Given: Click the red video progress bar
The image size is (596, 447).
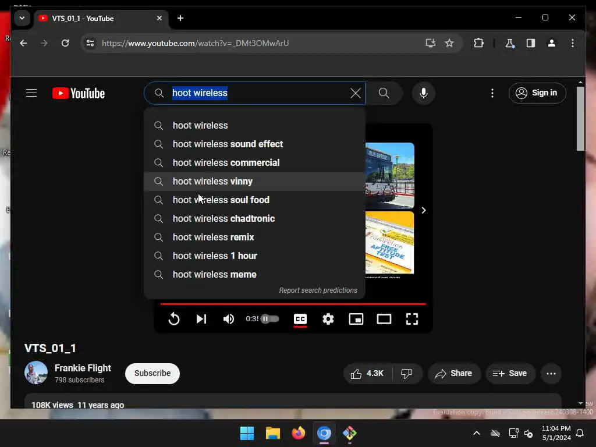Looking at the screenshot, I should pos(293,304).
